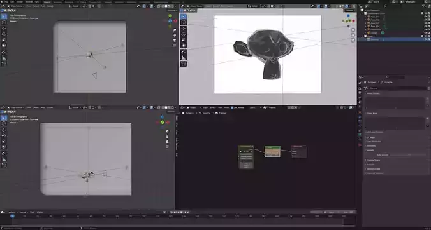The height and width of the screenshot is (230, 431).
Task: Click the pan hand icon in top-left viewport
Action: coord(175,36)
